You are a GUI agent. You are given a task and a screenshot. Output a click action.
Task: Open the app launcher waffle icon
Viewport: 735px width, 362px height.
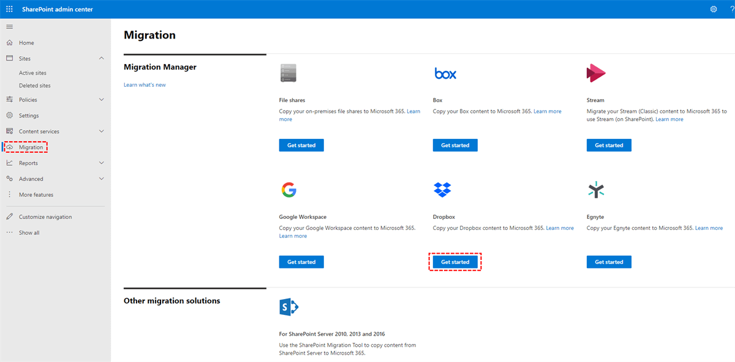9,9
